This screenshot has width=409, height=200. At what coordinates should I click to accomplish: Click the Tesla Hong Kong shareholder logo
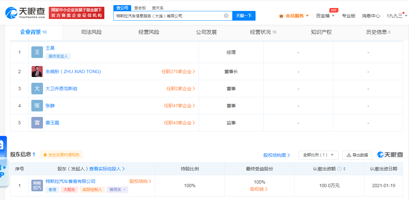tap(37, 186)
